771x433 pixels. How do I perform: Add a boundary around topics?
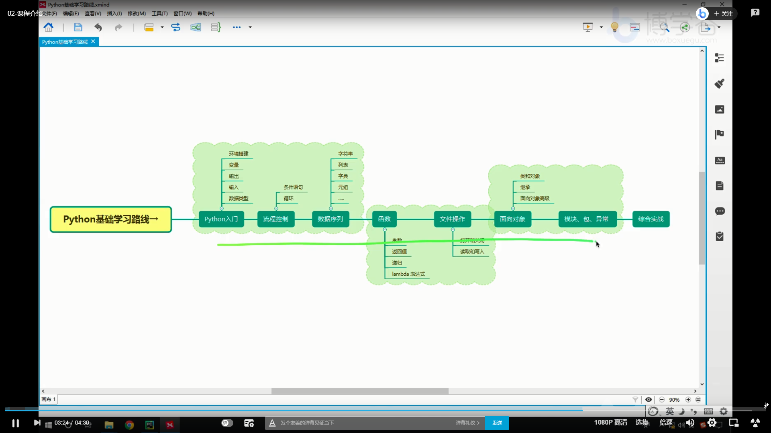click(x=196, y=27)
